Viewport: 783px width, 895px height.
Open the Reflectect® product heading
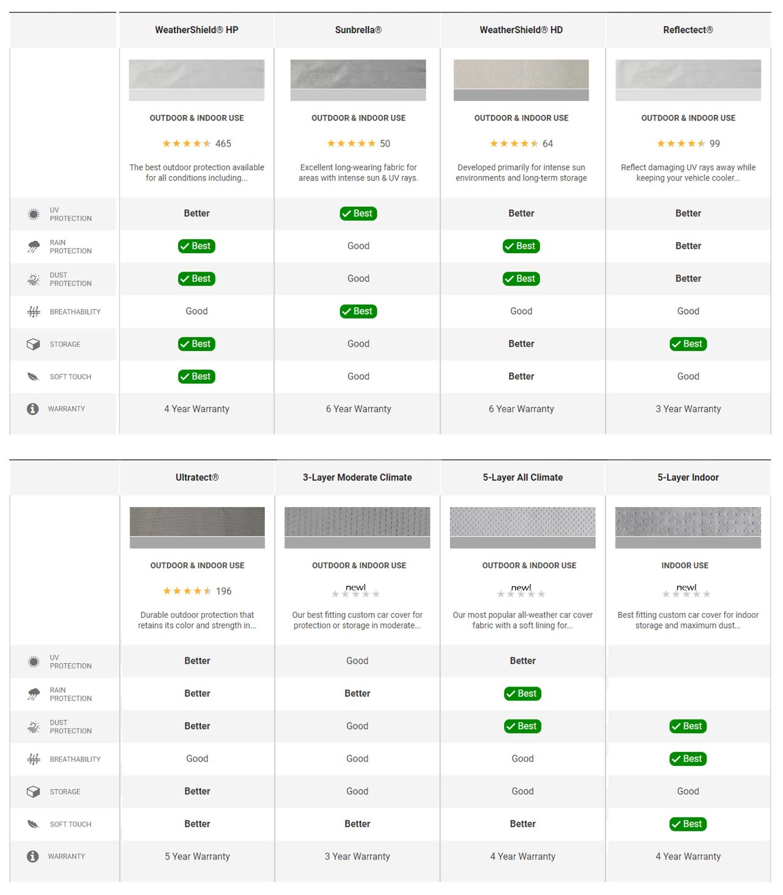[688, 30]
